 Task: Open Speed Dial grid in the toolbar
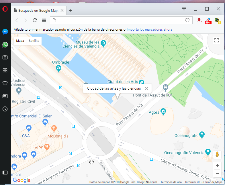44,20
